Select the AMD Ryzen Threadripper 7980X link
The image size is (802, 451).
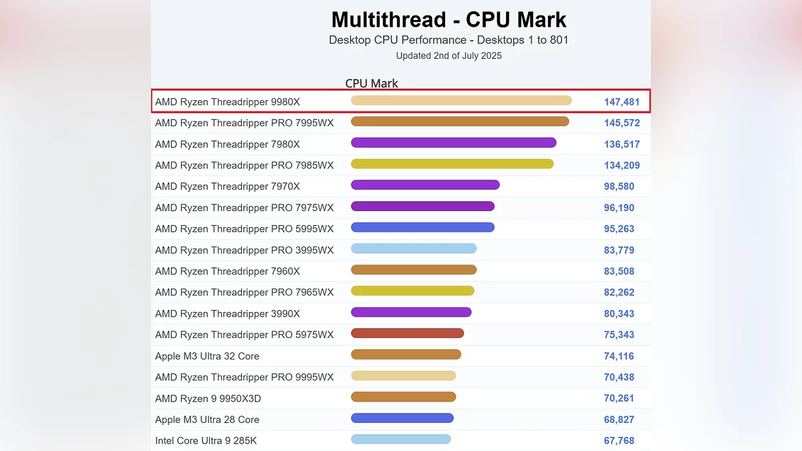[x=227, y=144]
